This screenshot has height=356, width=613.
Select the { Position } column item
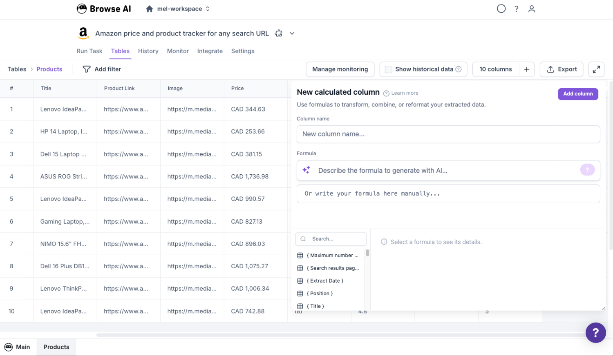[x=329, y=294]
